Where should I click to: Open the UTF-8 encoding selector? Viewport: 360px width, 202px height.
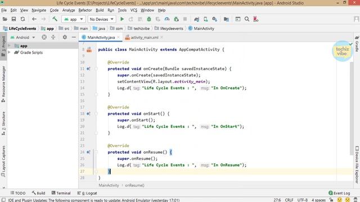click(x=303, y=200)
